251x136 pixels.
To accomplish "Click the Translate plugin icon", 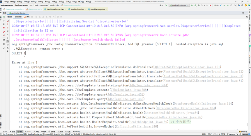I will click(239, 5).
